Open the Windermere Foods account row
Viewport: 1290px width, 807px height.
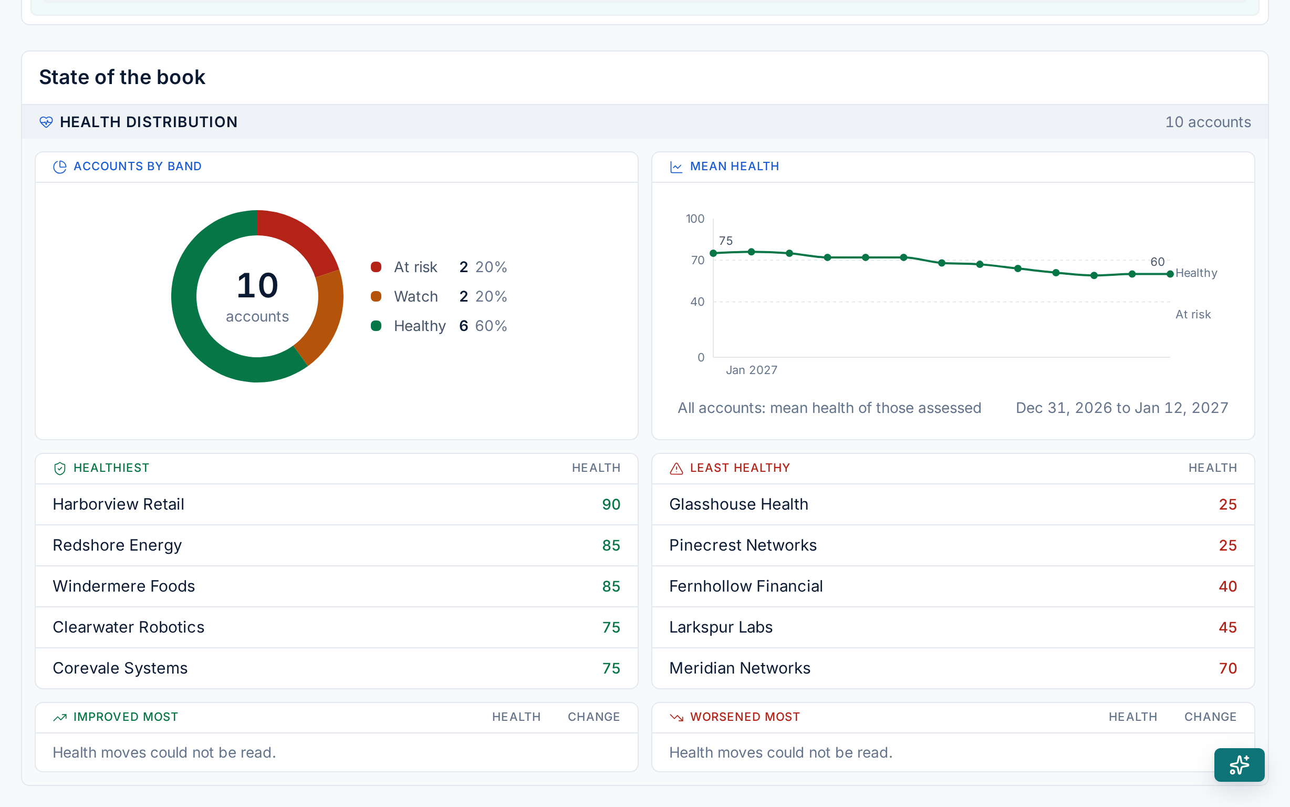pos(336,586)
